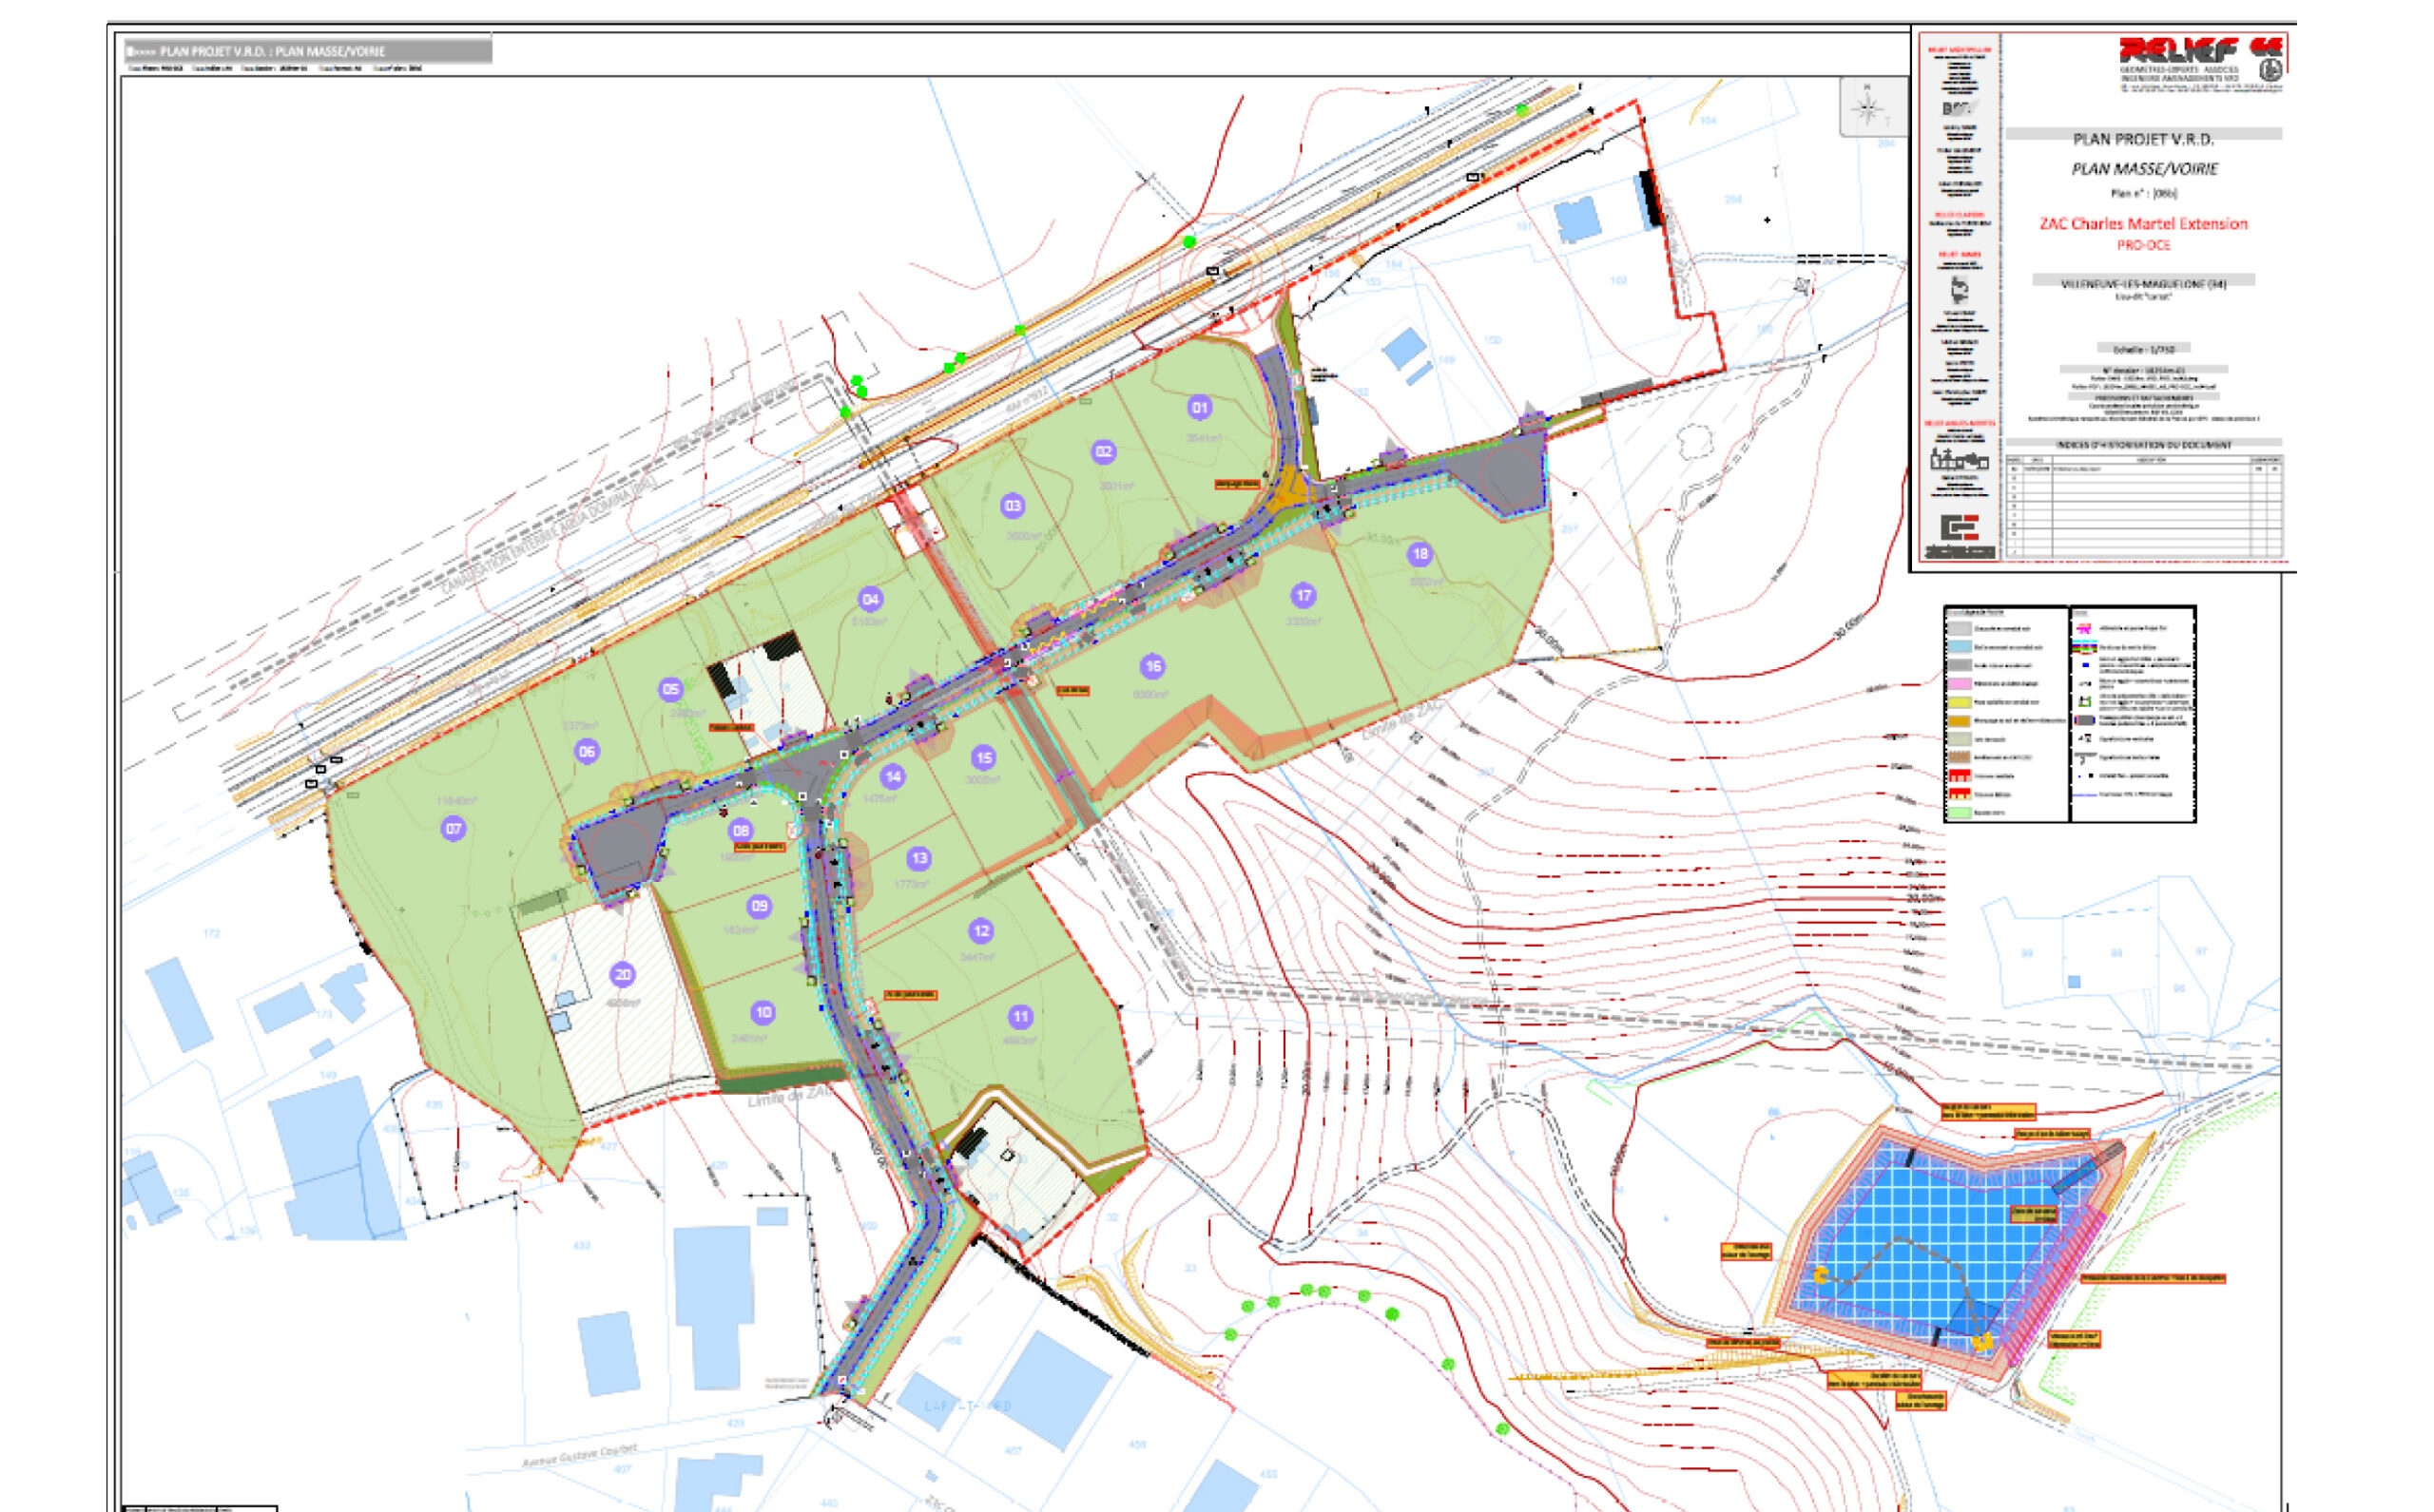Click lot 07 purple circle marker
This screenshot has height=1512, width=2434.
click(454, 828)
